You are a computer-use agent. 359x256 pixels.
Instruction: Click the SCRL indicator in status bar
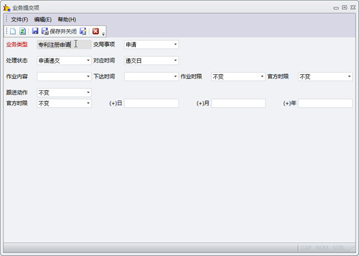tap(339, 248)
